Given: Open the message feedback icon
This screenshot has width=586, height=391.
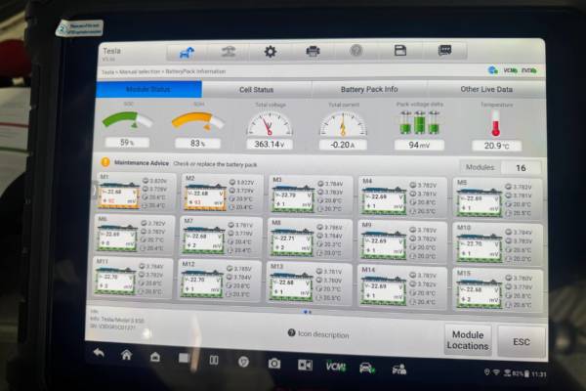Looking at the screenshot, I should pyautogui.click(x=444, y=52).
